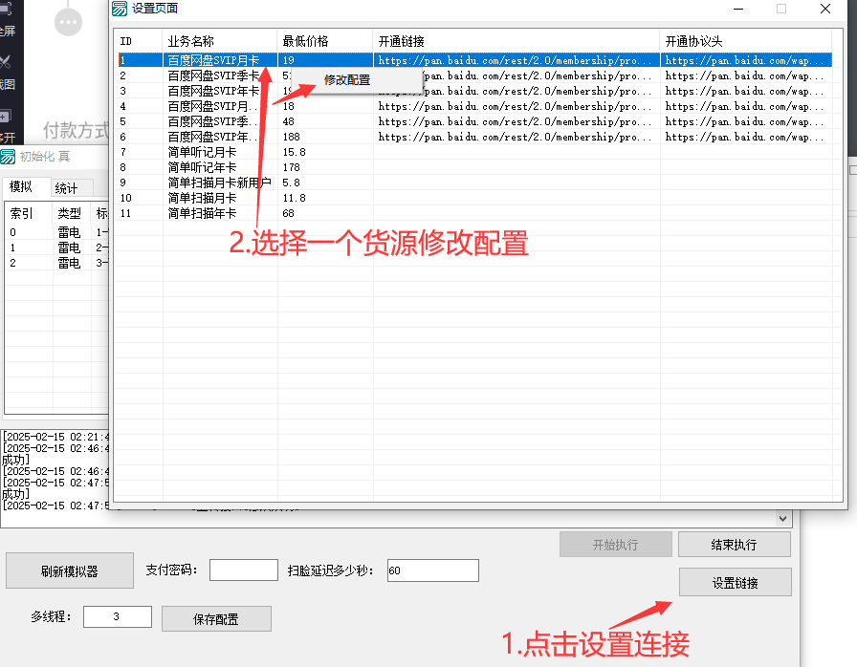Image resolution: width=857 pixels, height=667 pixels.
Task: Sort by 最低价格 column header
Action: tap(325, 41)
